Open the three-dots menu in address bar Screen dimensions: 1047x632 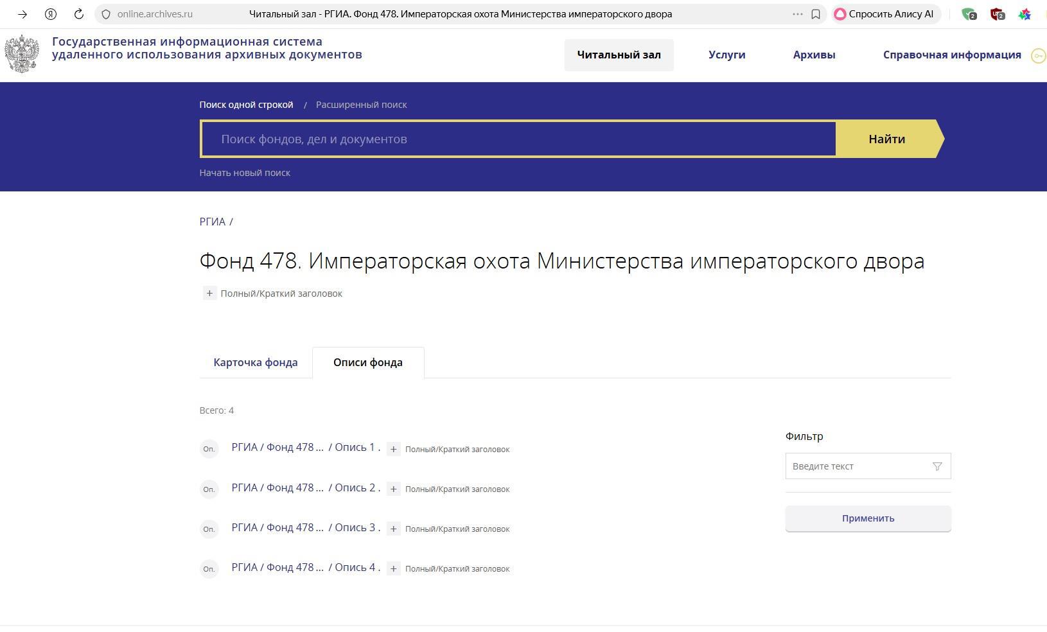pyautogui.click(x=797, y=14)
